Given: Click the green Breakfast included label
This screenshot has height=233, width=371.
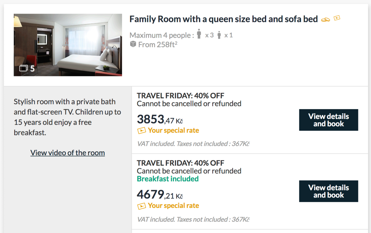Looking at the screenshot, I should pos(168,179).
